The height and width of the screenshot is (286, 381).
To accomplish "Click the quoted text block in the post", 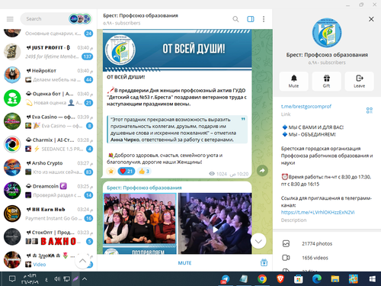I will point(177,130).
